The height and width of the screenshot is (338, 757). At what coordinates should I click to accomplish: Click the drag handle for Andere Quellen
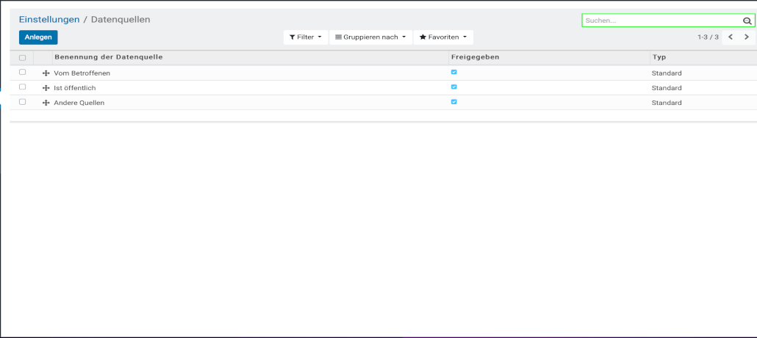tap(46, 103)
